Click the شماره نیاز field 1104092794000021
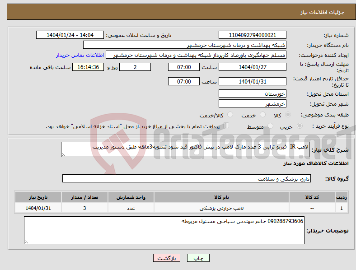356x270 pixels. tap(252, 35)
